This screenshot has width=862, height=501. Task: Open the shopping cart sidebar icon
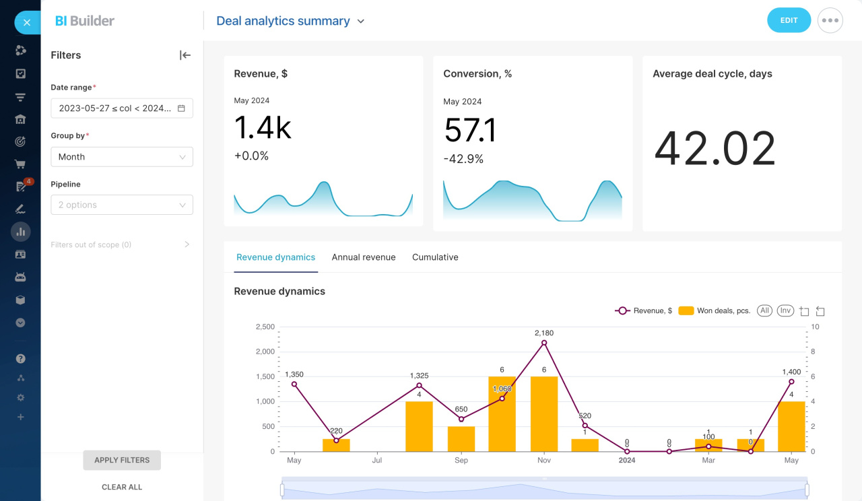pyautogui.click(x=20, y=164)
